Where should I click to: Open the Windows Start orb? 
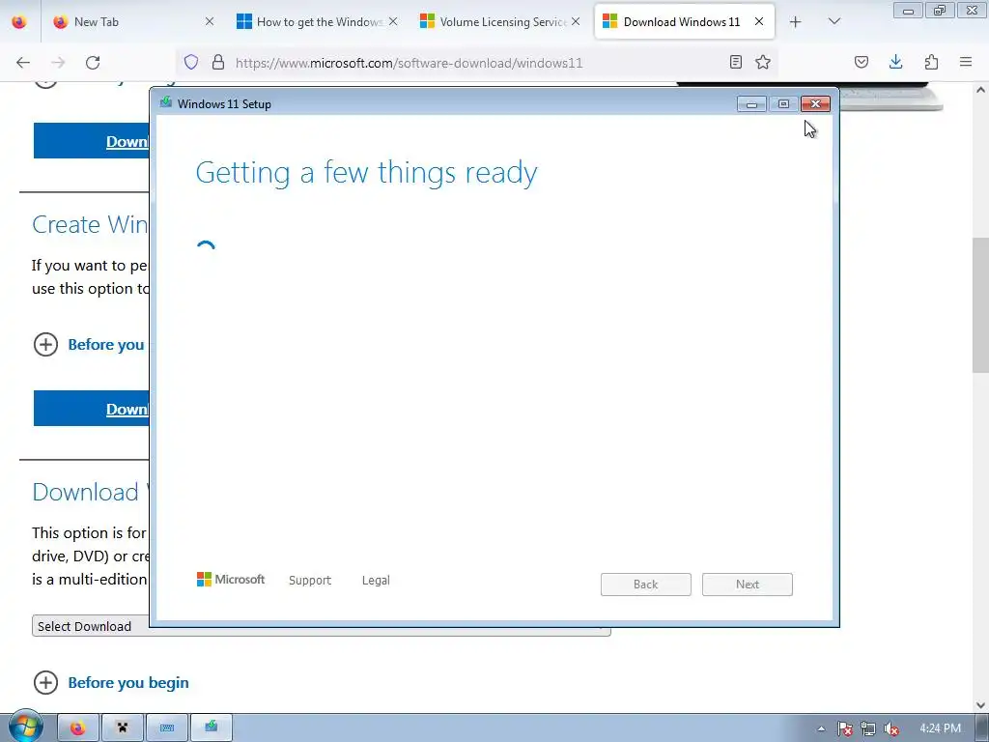coord(25,728)
